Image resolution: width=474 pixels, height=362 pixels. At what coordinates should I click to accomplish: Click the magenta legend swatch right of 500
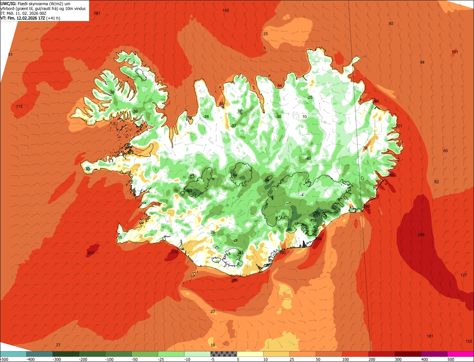tap(461, 354)
